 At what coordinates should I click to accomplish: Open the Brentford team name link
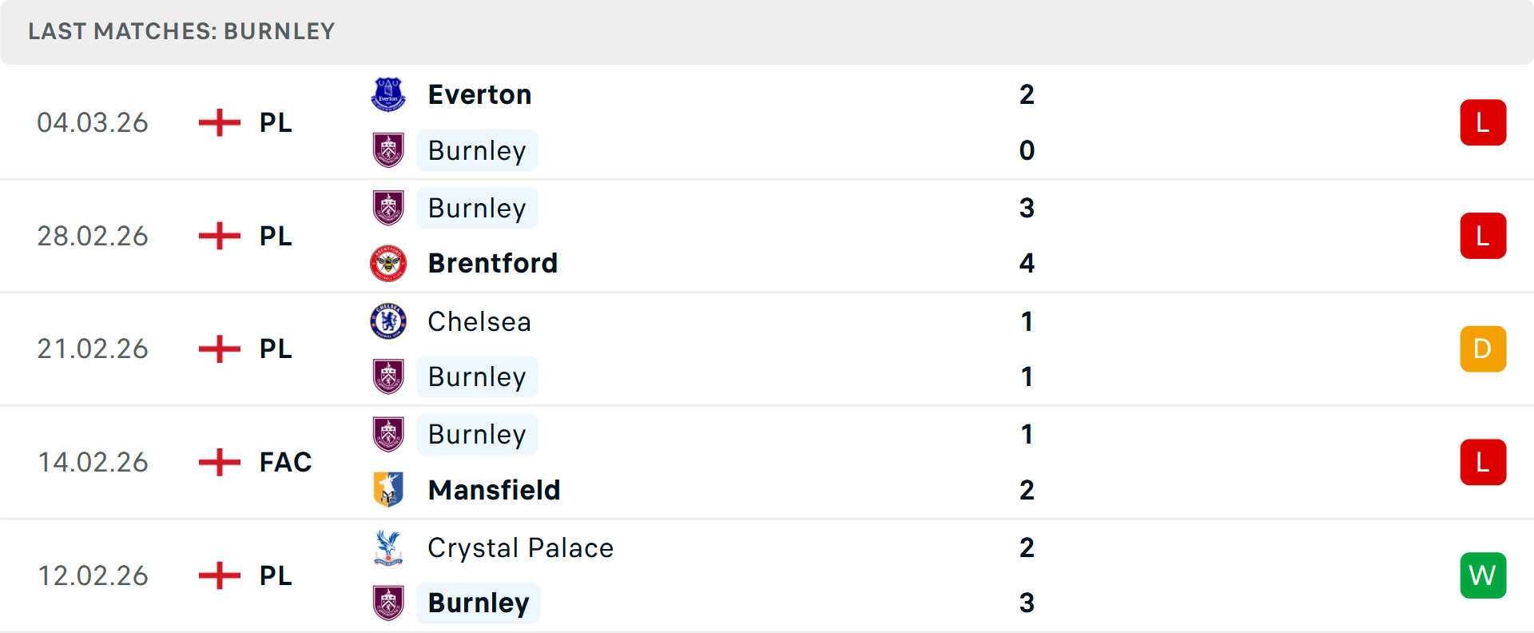click(x=492, y=263)
